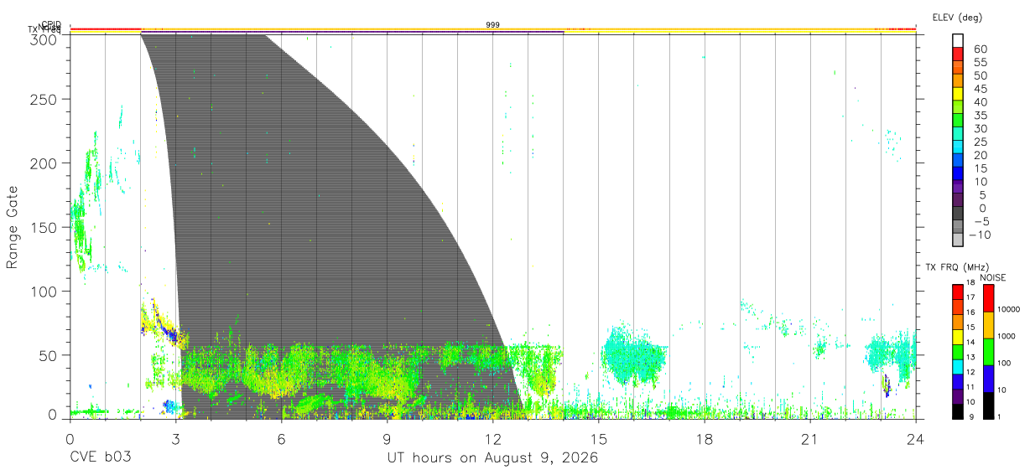Select the blue segment of the NOISE color bar

987,378
